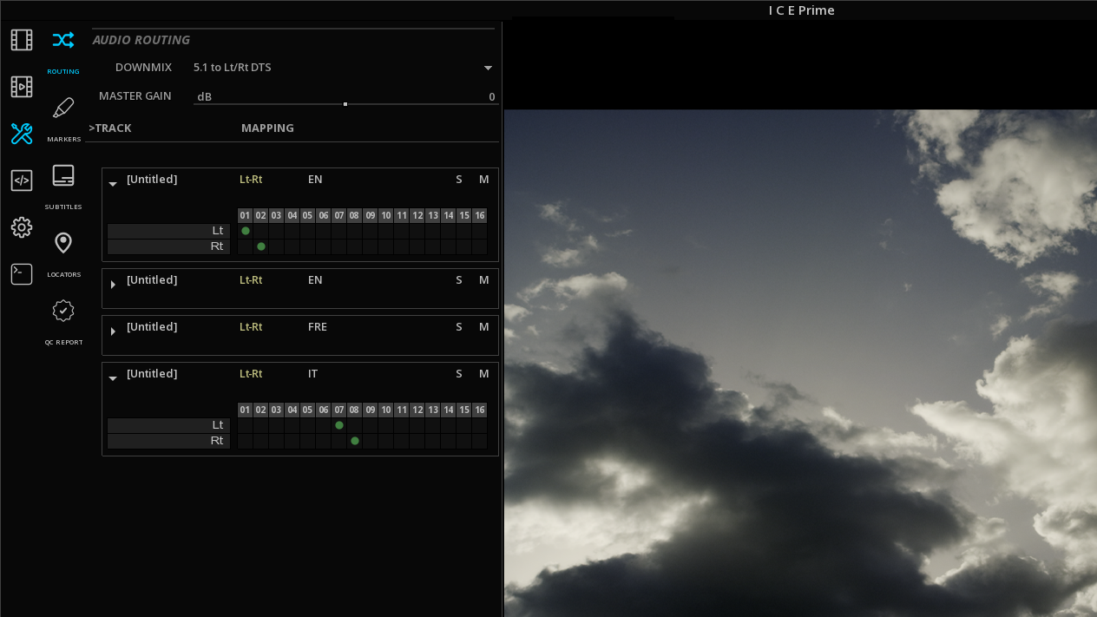This screenshot has width=1097, height=617.
Task: Open the Locators pin icon
Action: pos(63,243)
